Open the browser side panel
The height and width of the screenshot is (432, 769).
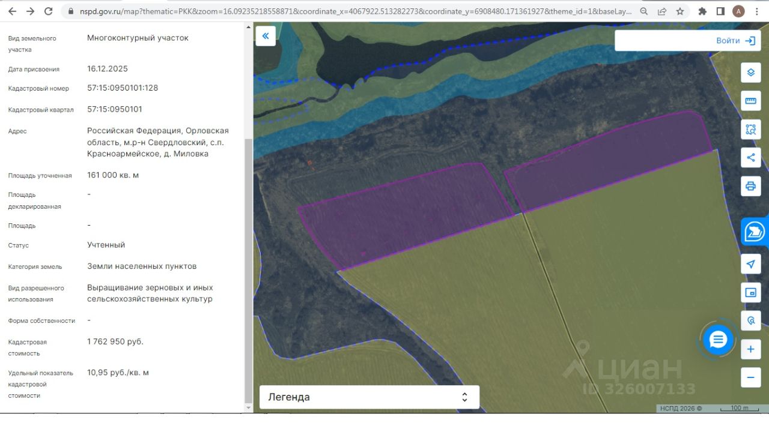click(720, 11)
